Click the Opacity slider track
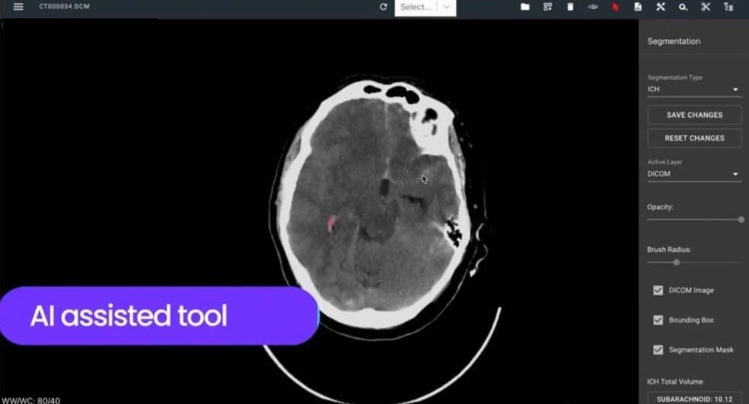The width and height of the screenshot is (749, 404). (x=694, y=220)
